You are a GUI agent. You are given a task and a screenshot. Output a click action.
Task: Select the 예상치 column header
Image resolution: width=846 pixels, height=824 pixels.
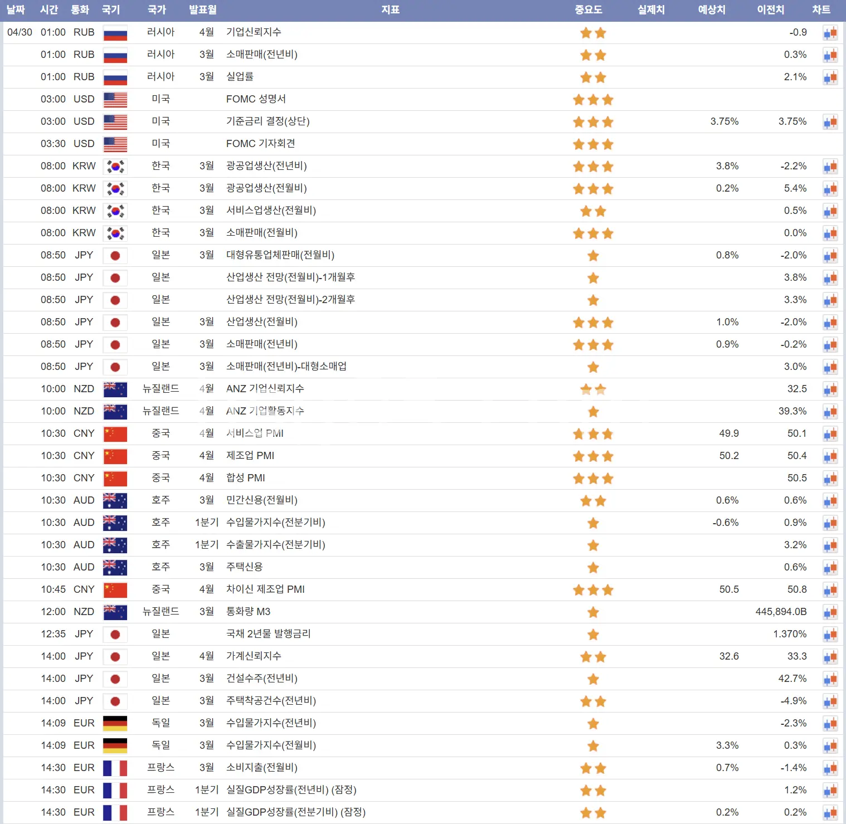[x=712, y=10]
